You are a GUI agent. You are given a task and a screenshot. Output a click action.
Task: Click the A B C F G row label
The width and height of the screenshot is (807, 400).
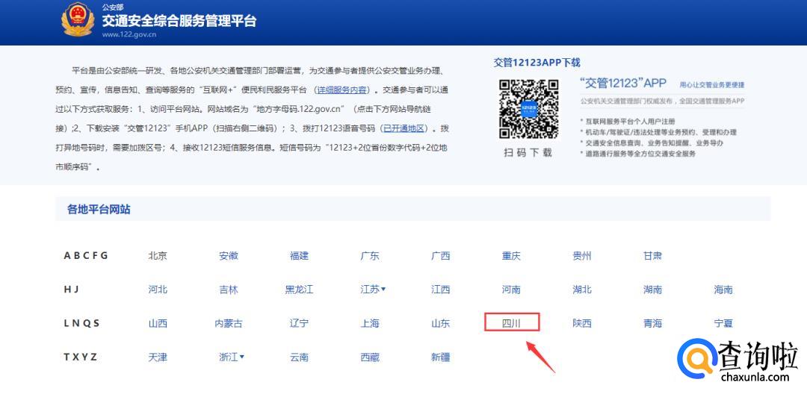[86, 255]
